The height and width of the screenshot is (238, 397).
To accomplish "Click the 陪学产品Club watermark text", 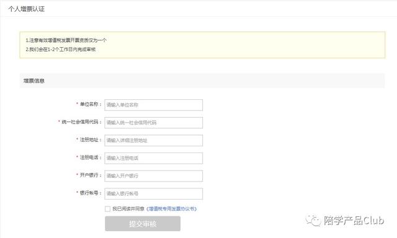I will coord(354,221).
